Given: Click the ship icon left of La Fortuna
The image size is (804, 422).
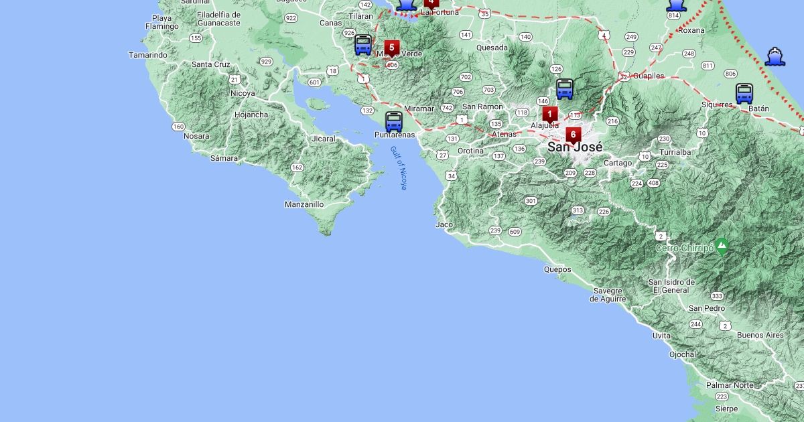Looking at the screenshot, I should pos(405,5).
